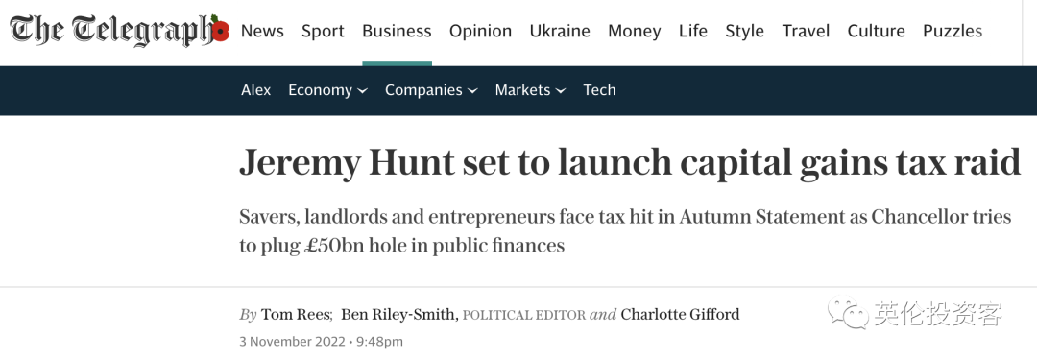Visit the Travel section
Screen dimensions: 1037x360
click(807, 31)
